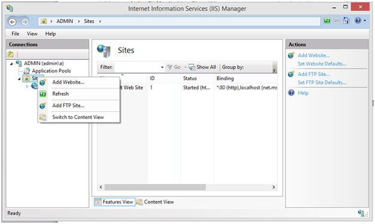Click the horizontal scrollbar in Sites list
This screenshot has height=224, width=375.
coord(155,187)
